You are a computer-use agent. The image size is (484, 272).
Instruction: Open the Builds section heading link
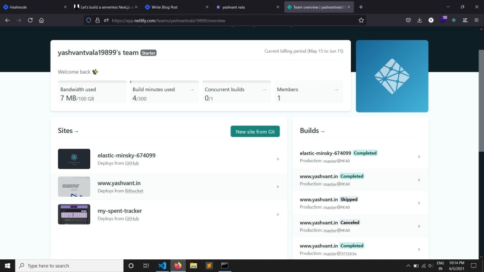[312, 131]
